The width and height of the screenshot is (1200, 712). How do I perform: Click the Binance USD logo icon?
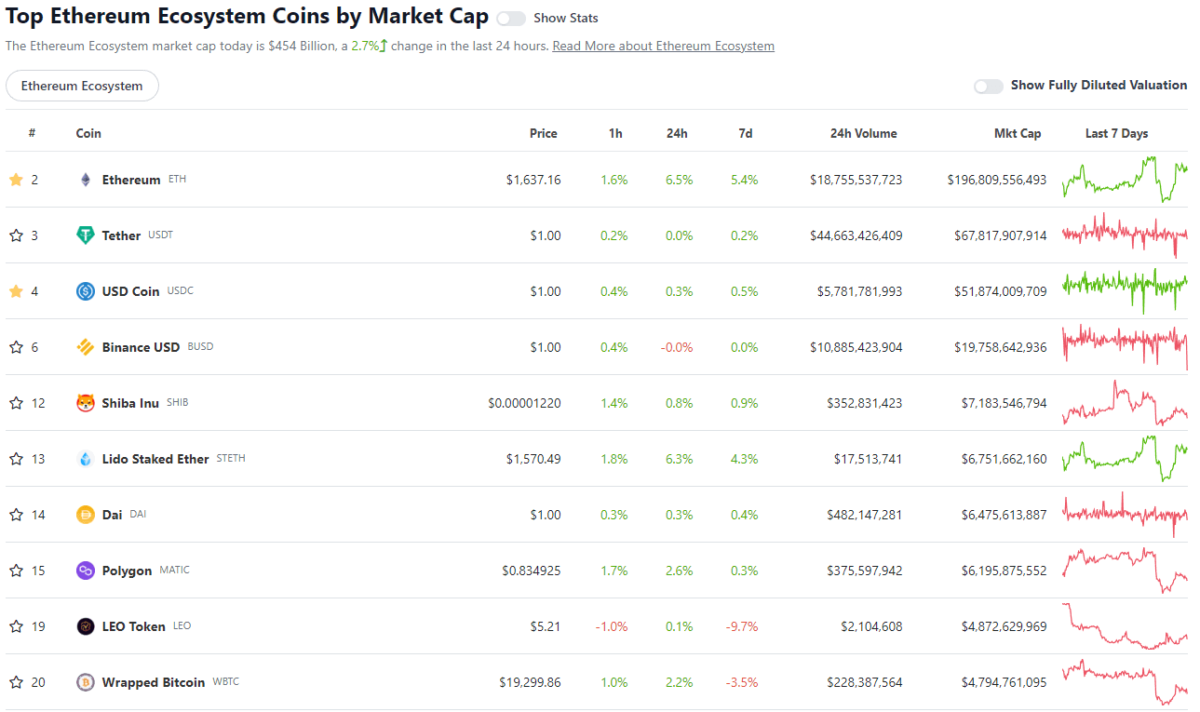[86, 347]
